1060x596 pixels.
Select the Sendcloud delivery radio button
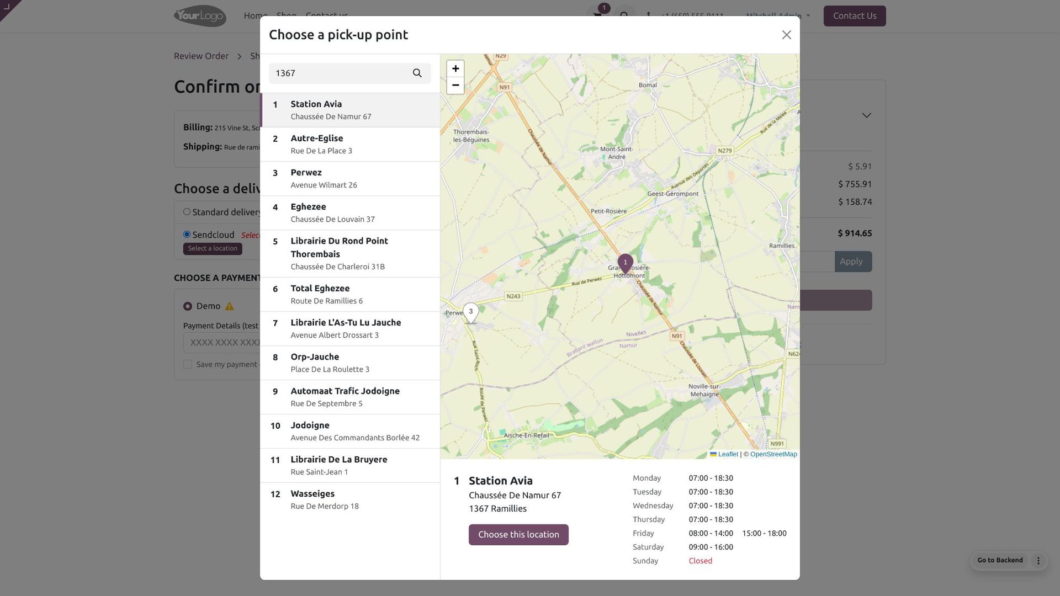tap(187, 235)
